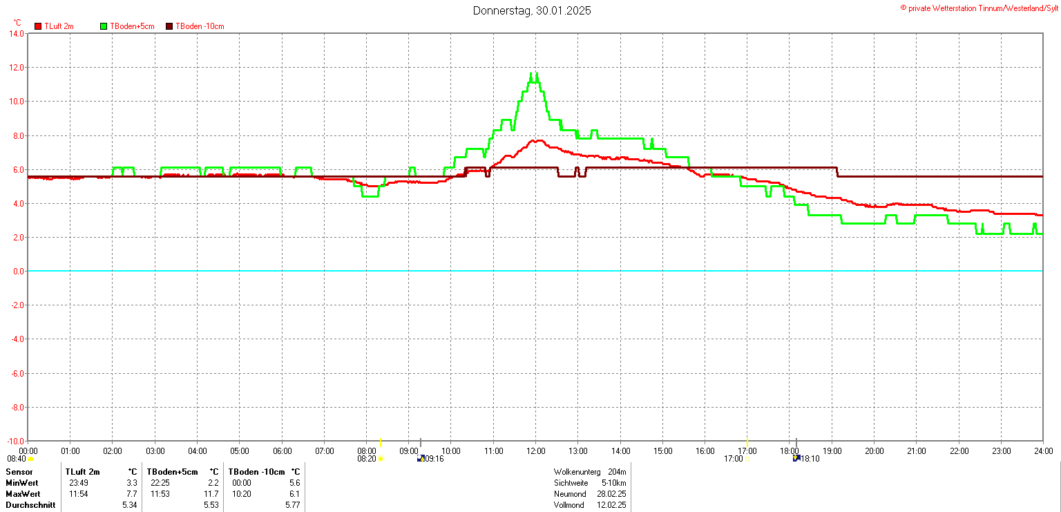
Task: Click the Donnerstag, 30.01.2025 chart title
Action: 532,10
